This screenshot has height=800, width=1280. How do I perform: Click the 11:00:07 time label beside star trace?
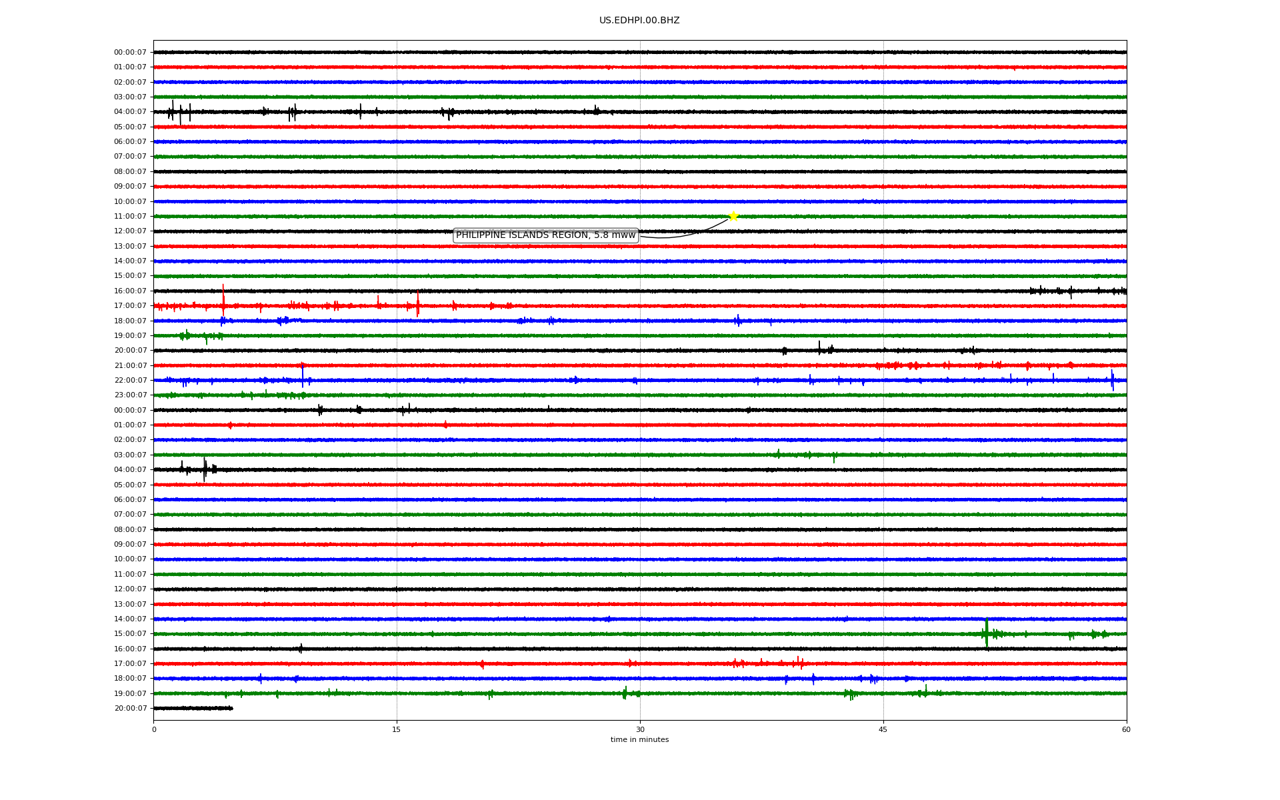tap(130, 217)
